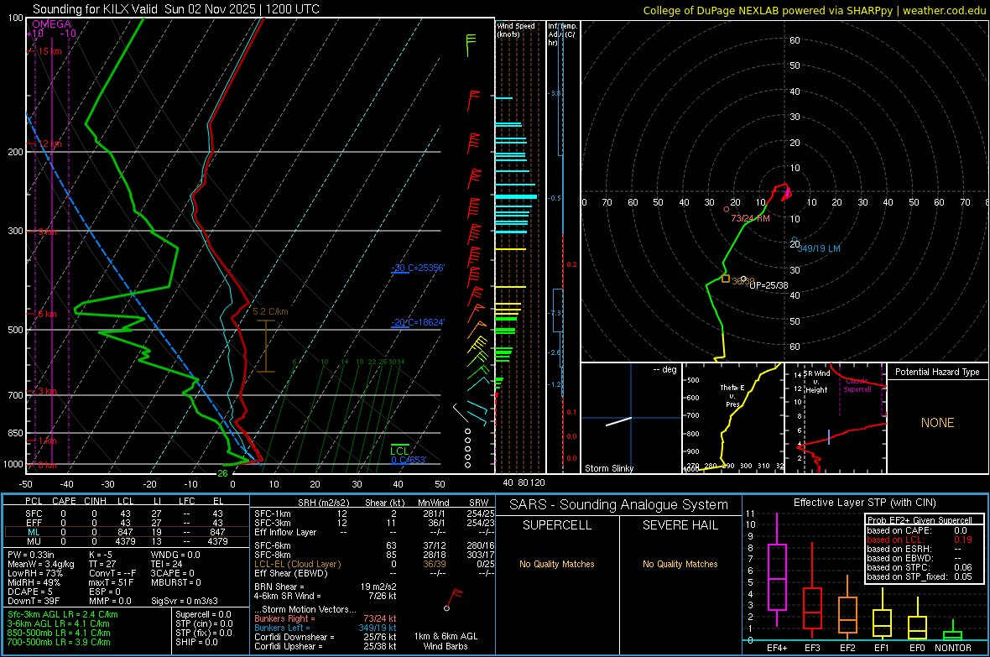Click the weather.cod.edu NEXLAB credit text
The width and height of the screenshot is (990, 657).
(x=815, y=10)
